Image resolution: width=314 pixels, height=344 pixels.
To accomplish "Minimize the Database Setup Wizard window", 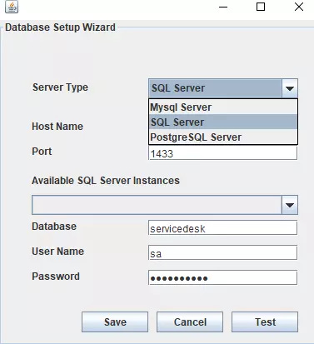I will [223, 7].
